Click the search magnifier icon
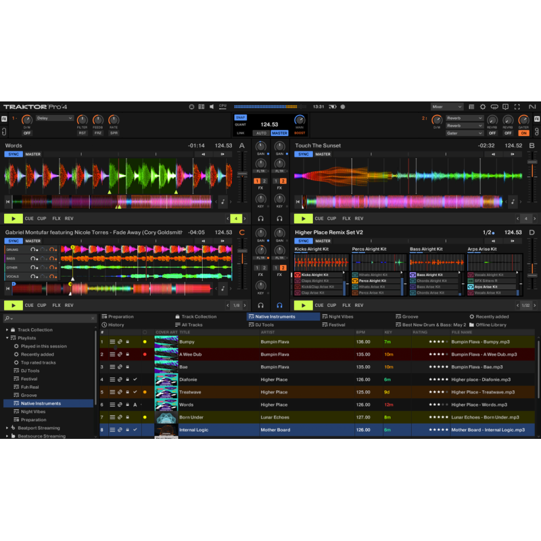 (x=7, y=318)
